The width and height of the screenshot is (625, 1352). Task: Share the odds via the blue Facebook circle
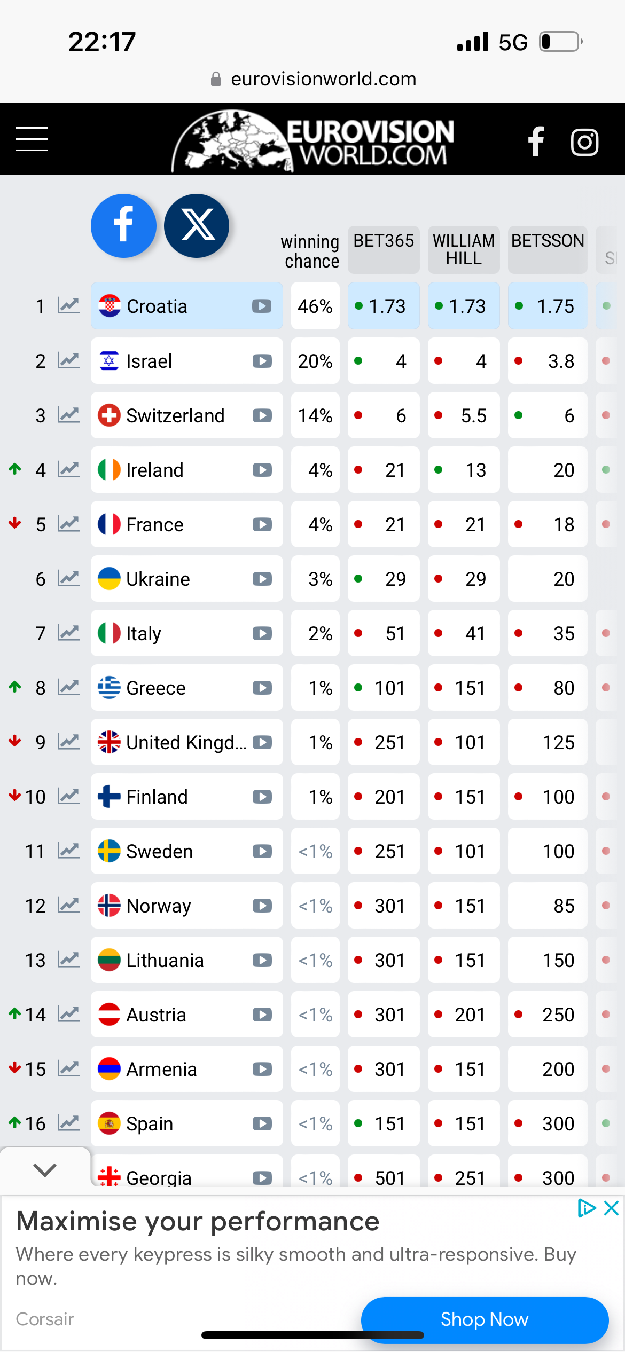123,225
